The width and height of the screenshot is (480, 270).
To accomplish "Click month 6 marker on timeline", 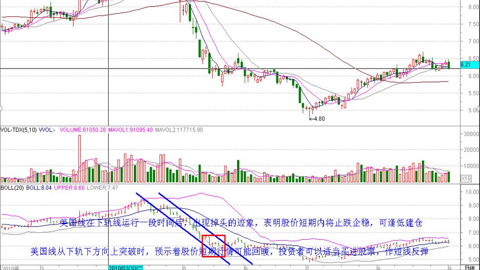I will click(x=246, y=268).
